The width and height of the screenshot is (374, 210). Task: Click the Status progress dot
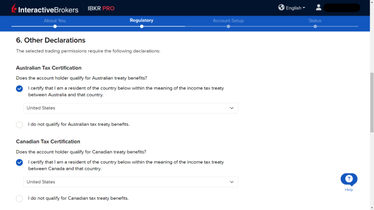(315, 26)
